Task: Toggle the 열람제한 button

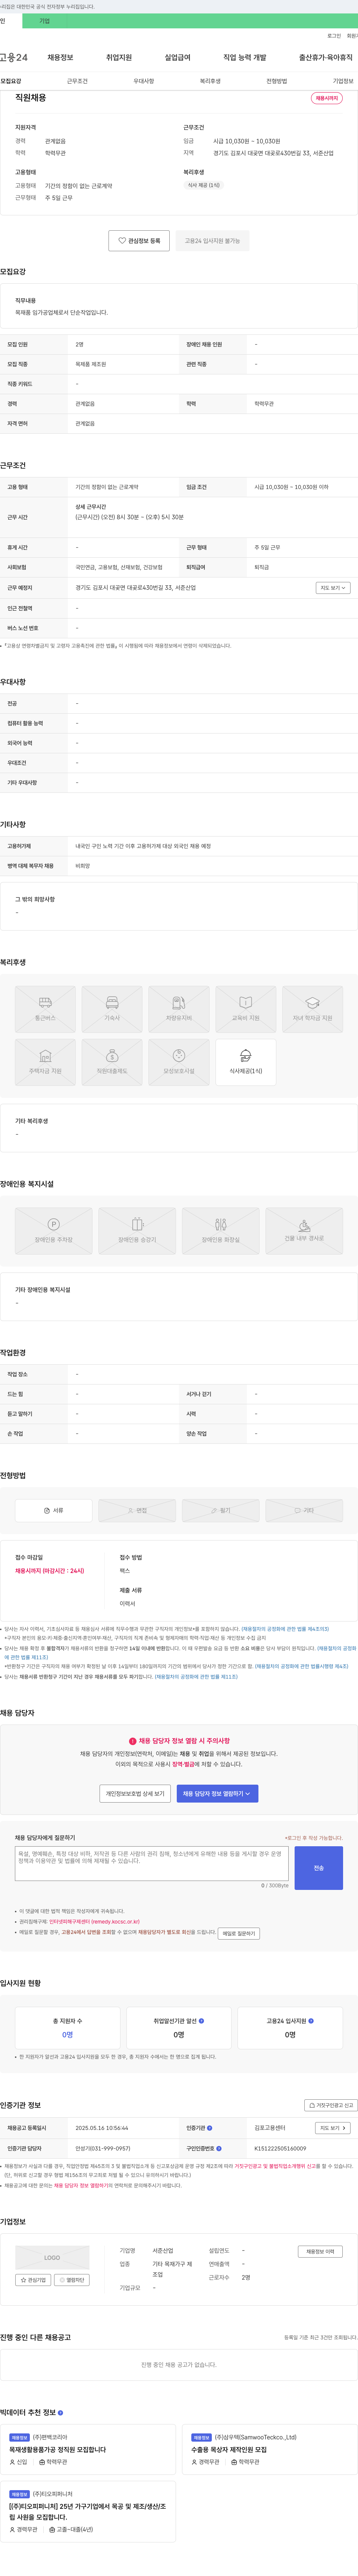Action: [72, 2280]
